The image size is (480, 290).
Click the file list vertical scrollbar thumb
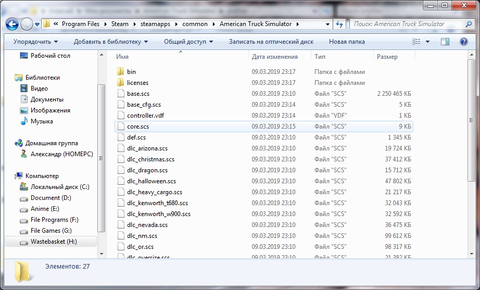[x=472, y=120]
